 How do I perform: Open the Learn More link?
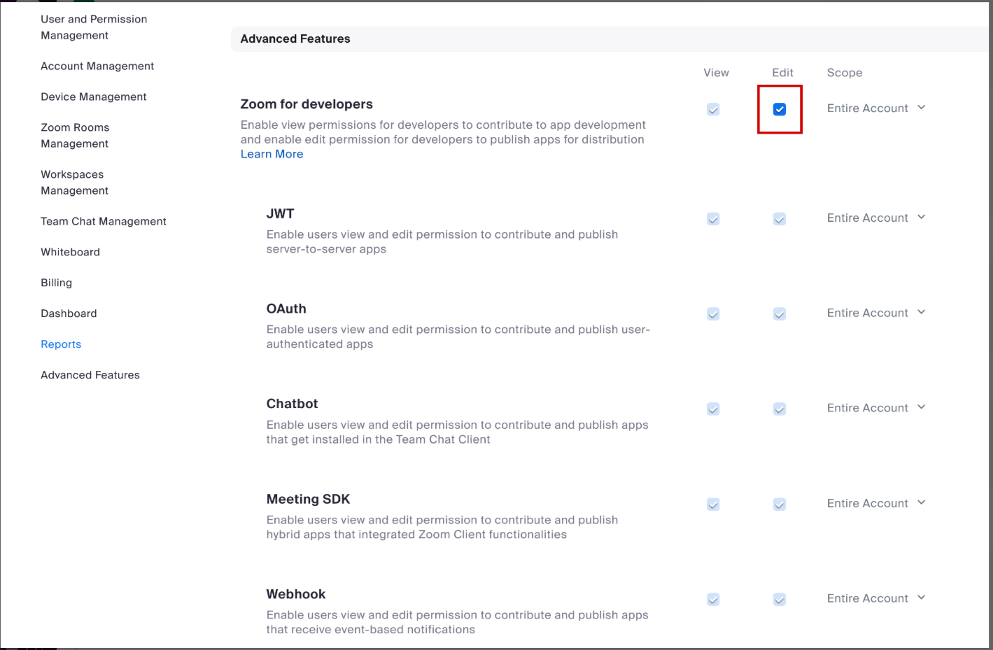point(272,155)
